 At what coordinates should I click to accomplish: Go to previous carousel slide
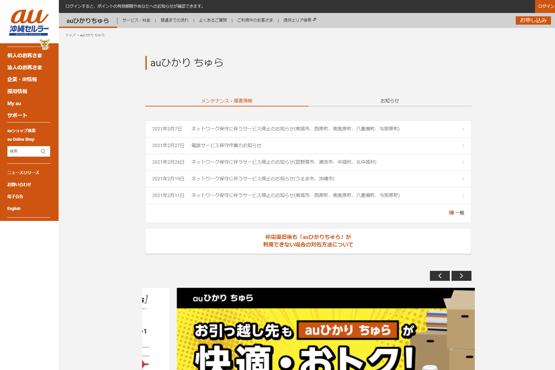click(440, 276)
